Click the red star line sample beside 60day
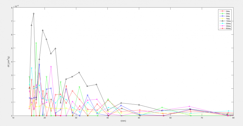243x126 pixels. point(222,29)
